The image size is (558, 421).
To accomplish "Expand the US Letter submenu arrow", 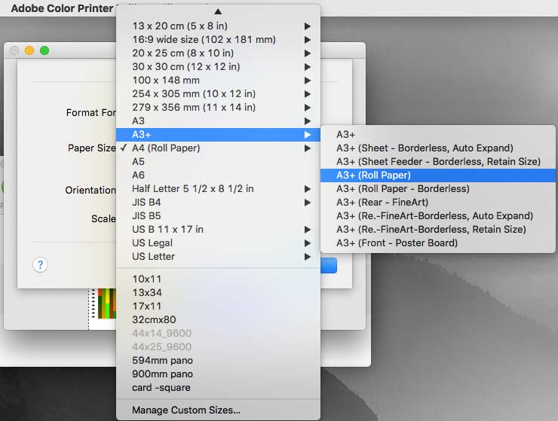I will point(308,257).
